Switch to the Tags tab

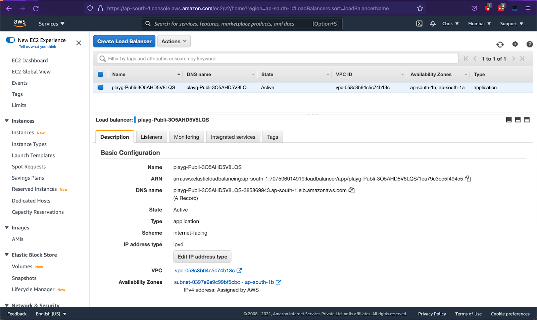coord(273,137)
